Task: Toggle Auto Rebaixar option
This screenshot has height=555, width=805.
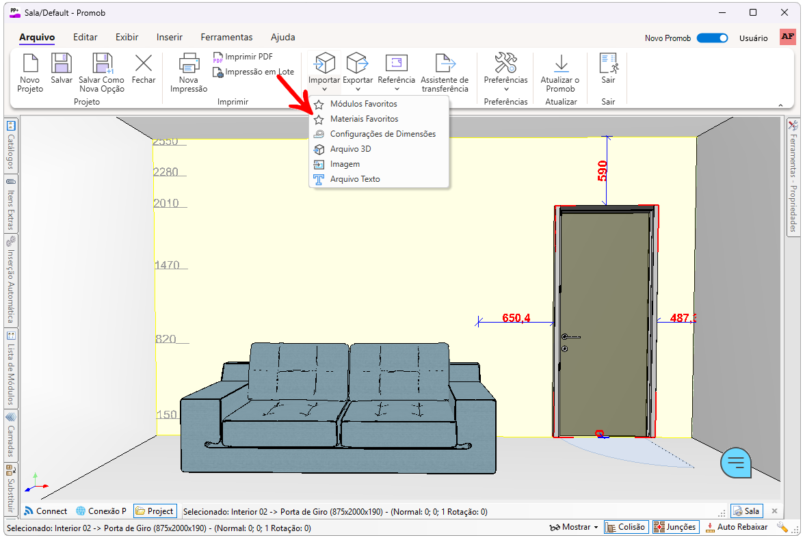Action: pos(737,527)
